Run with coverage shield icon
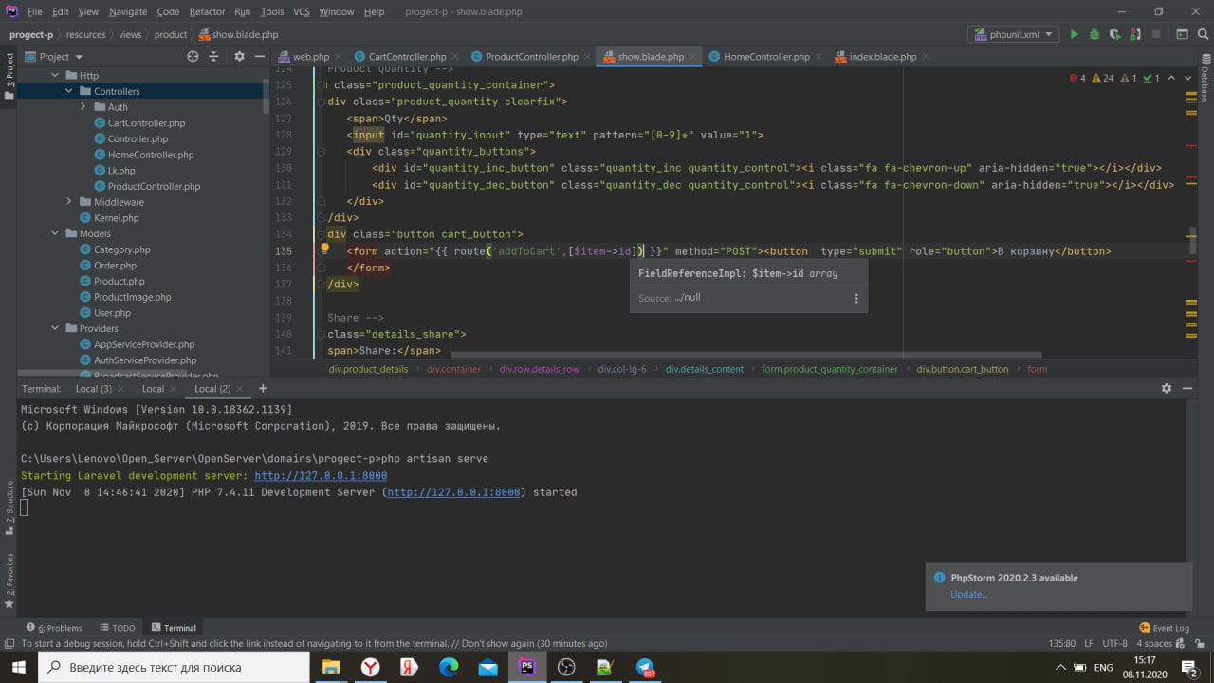Screen dimensions: 1214x683 pos(1114,34)
